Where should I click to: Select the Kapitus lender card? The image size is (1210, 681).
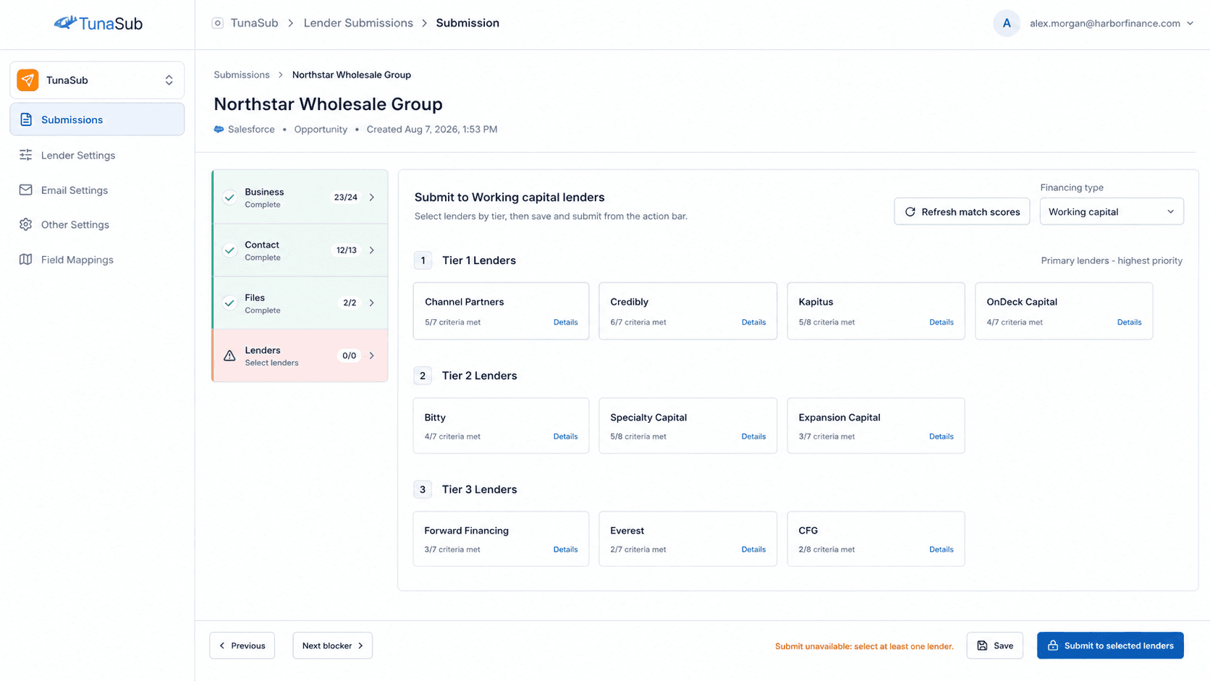click(x=876, y=310)
